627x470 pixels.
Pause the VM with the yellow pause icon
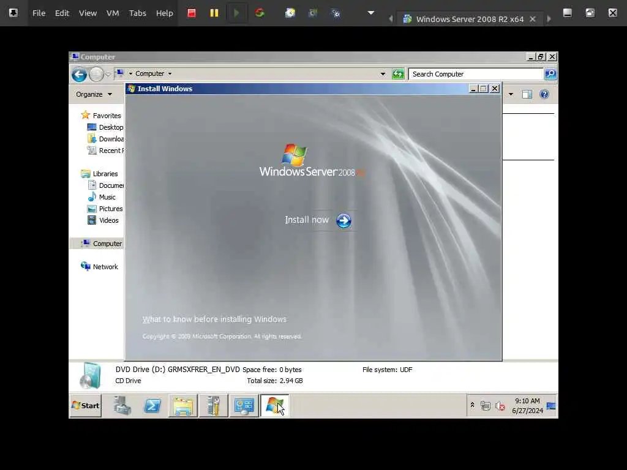[214, 13]
